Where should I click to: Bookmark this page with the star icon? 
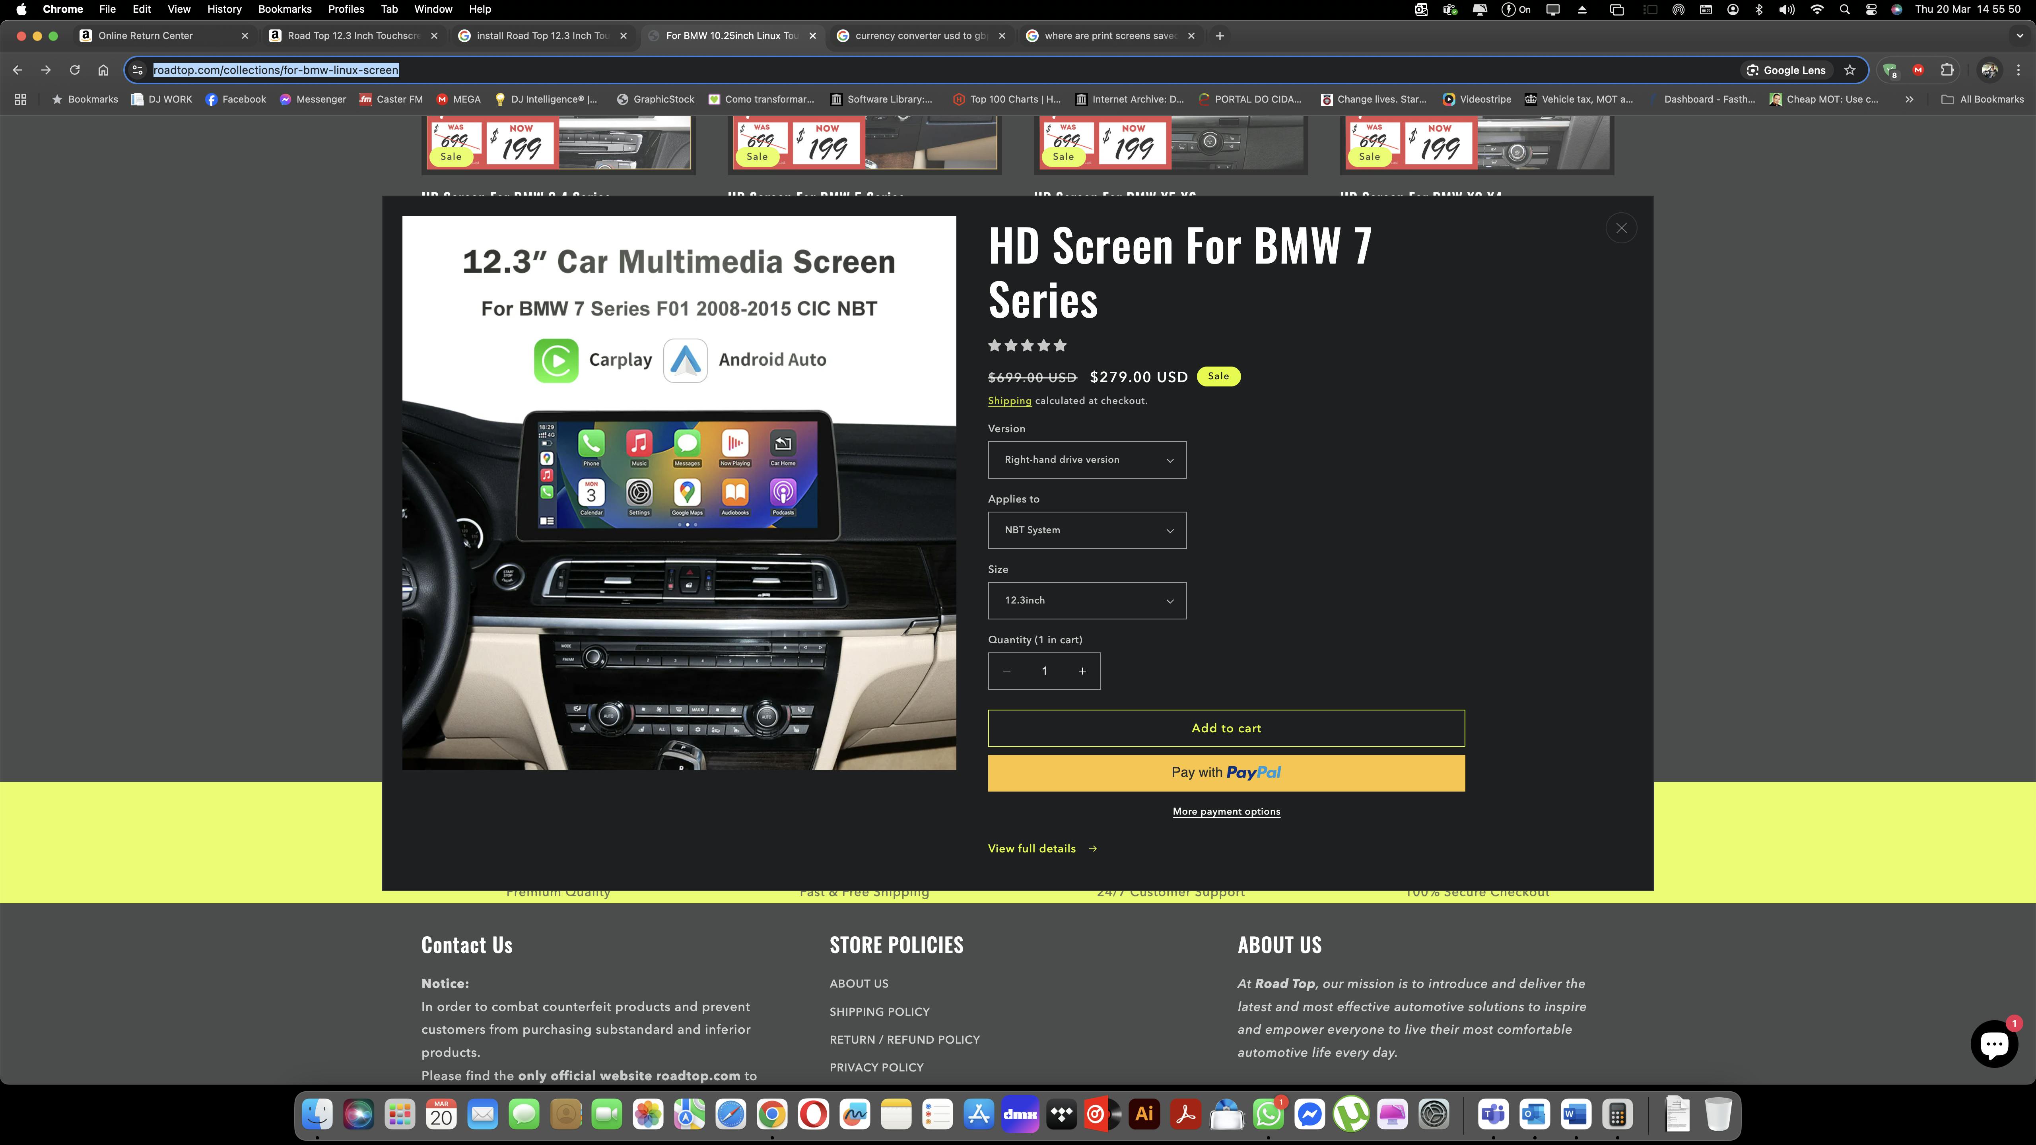pyautogui.click(x=1849, y=70)
